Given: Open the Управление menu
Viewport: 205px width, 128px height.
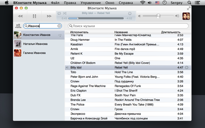Looking at the screenshot, I should click(x=91, y=3).
